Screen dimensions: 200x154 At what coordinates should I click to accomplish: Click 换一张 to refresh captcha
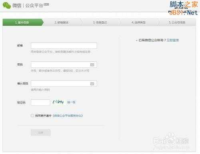[x=71, y=102]
